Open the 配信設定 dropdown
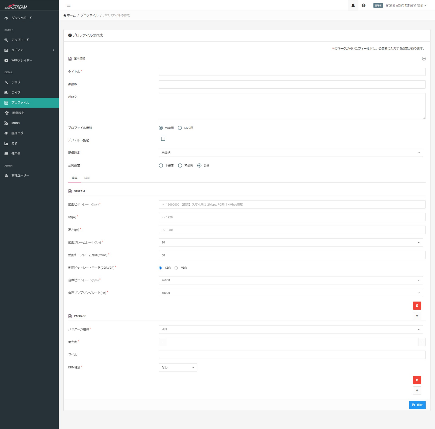Image resolution: width=435 pixels, height=429 pixels. (291, 153)
